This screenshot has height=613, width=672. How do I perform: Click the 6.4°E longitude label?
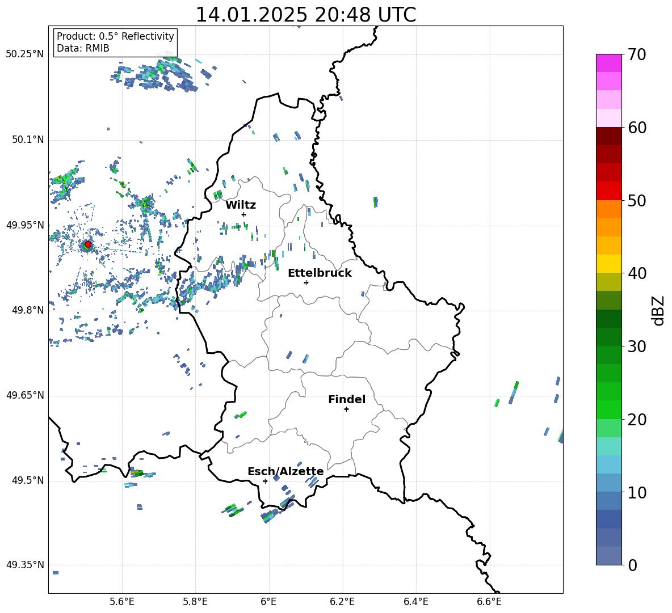416,602
